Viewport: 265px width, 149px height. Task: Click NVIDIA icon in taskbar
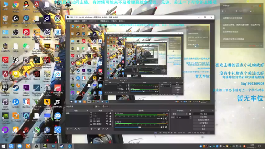(x=45, y=146)
